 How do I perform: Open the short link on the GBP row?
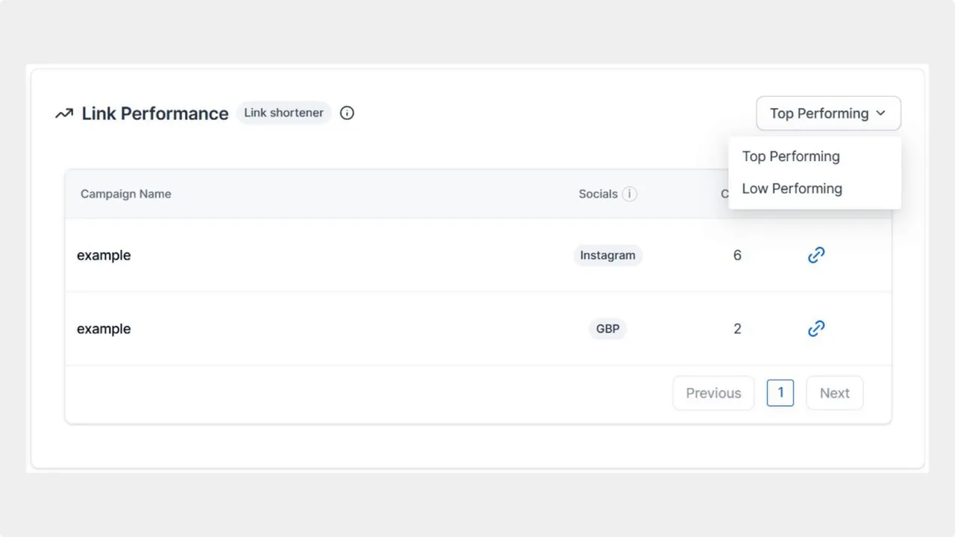click(x=815, y=328)
